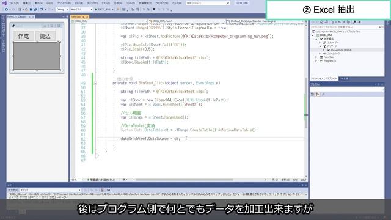Click the search magnifier in the top search box
This screenshot has width=391, height=220.
[x=227, y=3]
